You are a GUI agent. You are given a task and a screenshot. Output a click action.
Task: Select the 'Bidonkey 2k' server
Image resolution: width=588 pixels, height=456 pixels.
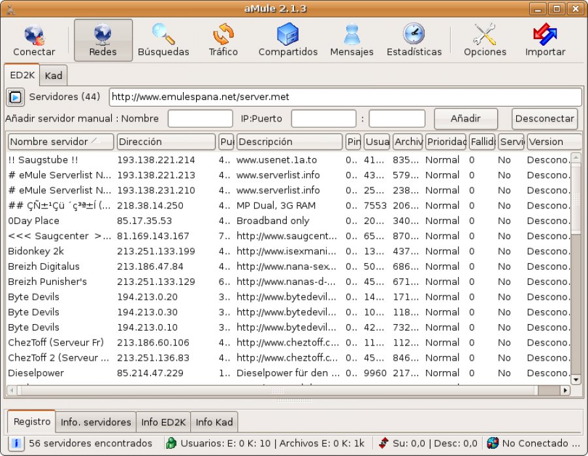tap(289, 252)
